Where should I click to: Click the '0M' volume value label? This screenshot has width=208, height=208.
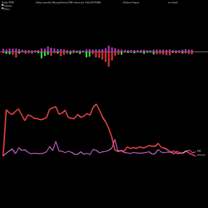[x=199, y=151]
